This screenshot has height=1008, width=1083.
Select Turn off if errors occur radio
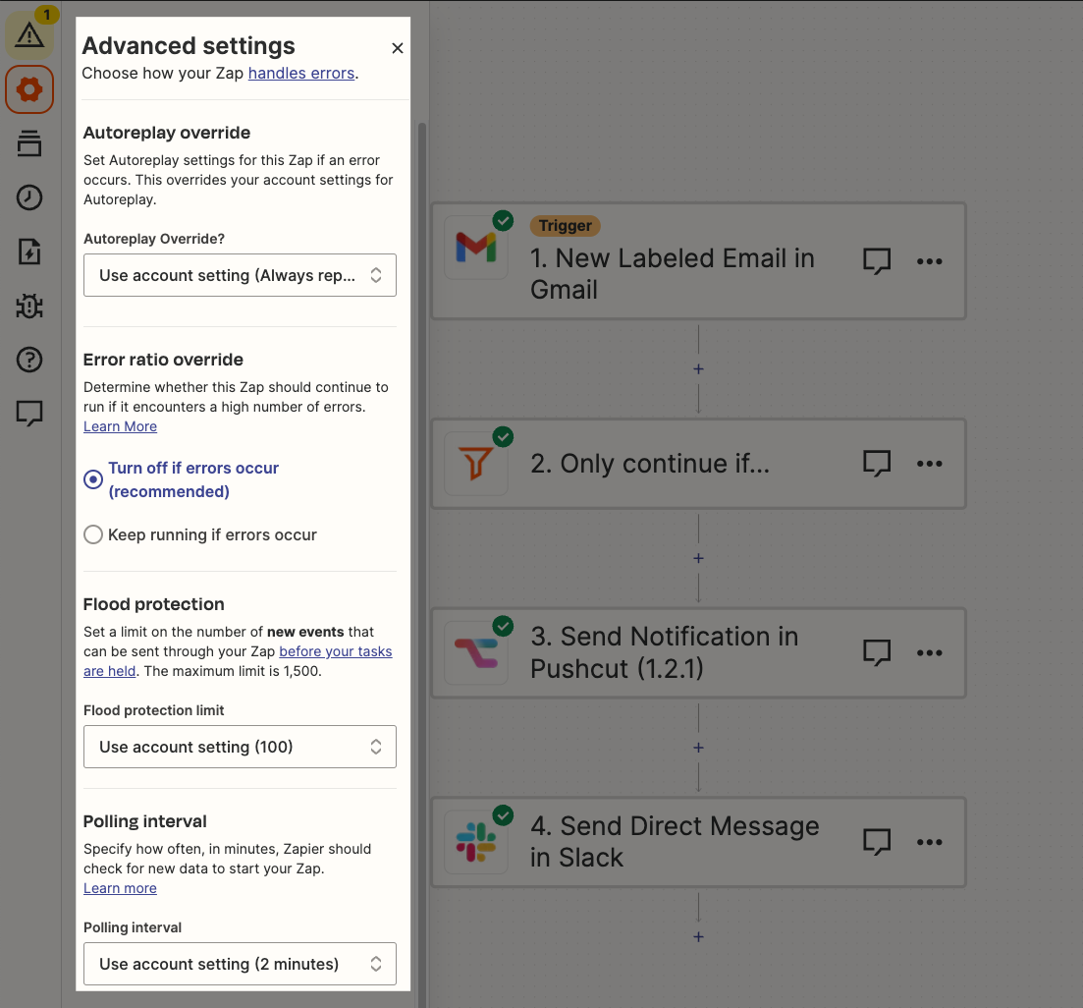click(93, 479)
